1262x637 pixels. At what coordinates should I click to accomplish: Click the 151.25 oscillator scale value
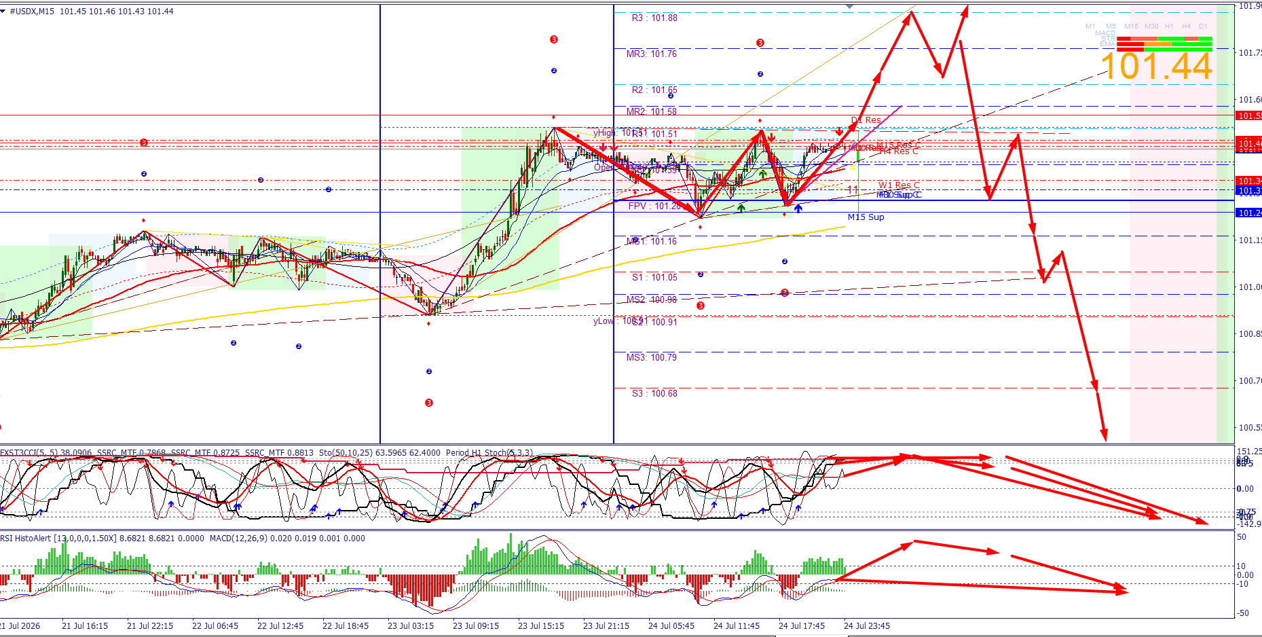tap(1249, 451)
